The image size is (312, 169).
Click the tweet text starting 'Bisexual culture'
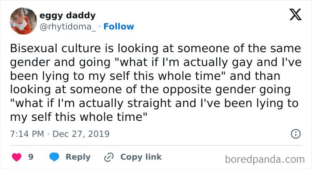[156, 82]
